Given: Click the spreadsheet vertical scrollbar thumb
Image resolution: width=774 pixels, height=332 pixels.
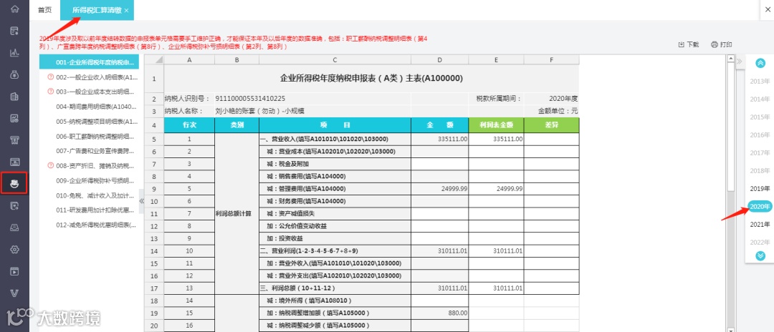Looking at the screenshot, I should coord(732,125).
